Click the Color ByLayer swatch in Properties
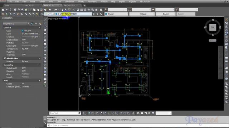The width and height of the screenshot is (229, 128). 23,31
